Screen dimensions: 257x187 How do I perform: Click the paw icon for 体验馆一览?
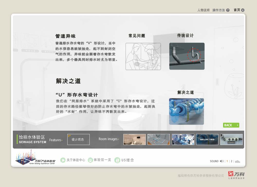pos(90,160)
